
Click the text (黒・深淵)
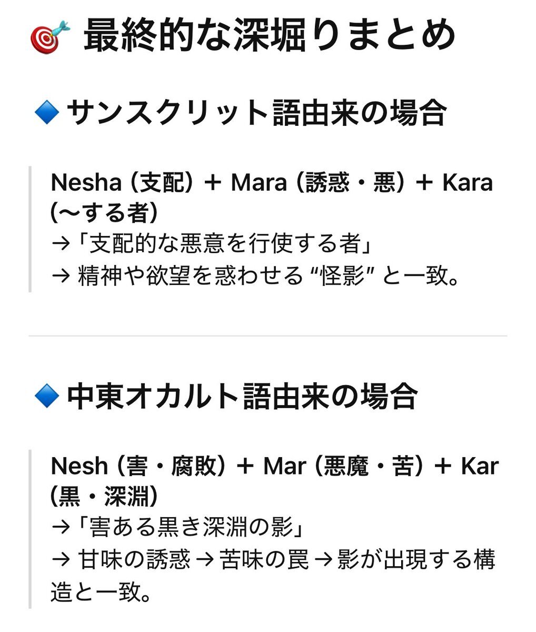click(103, 497)
